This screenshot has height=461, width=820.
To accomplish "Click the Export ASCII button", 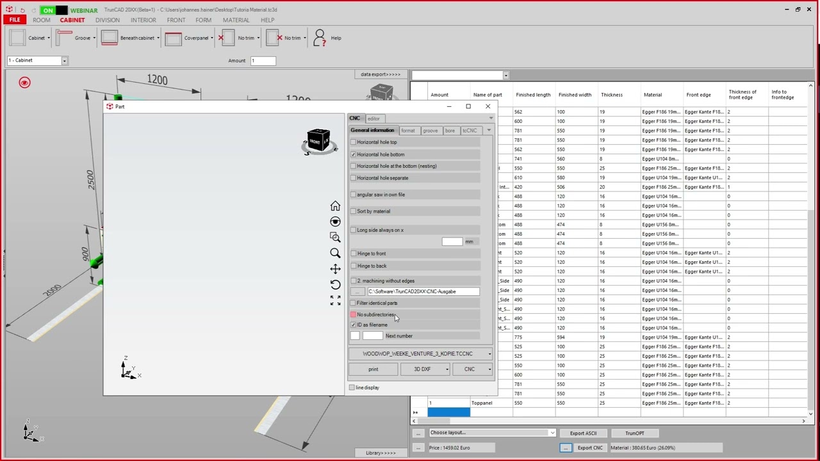I will [x=584, y=433].
